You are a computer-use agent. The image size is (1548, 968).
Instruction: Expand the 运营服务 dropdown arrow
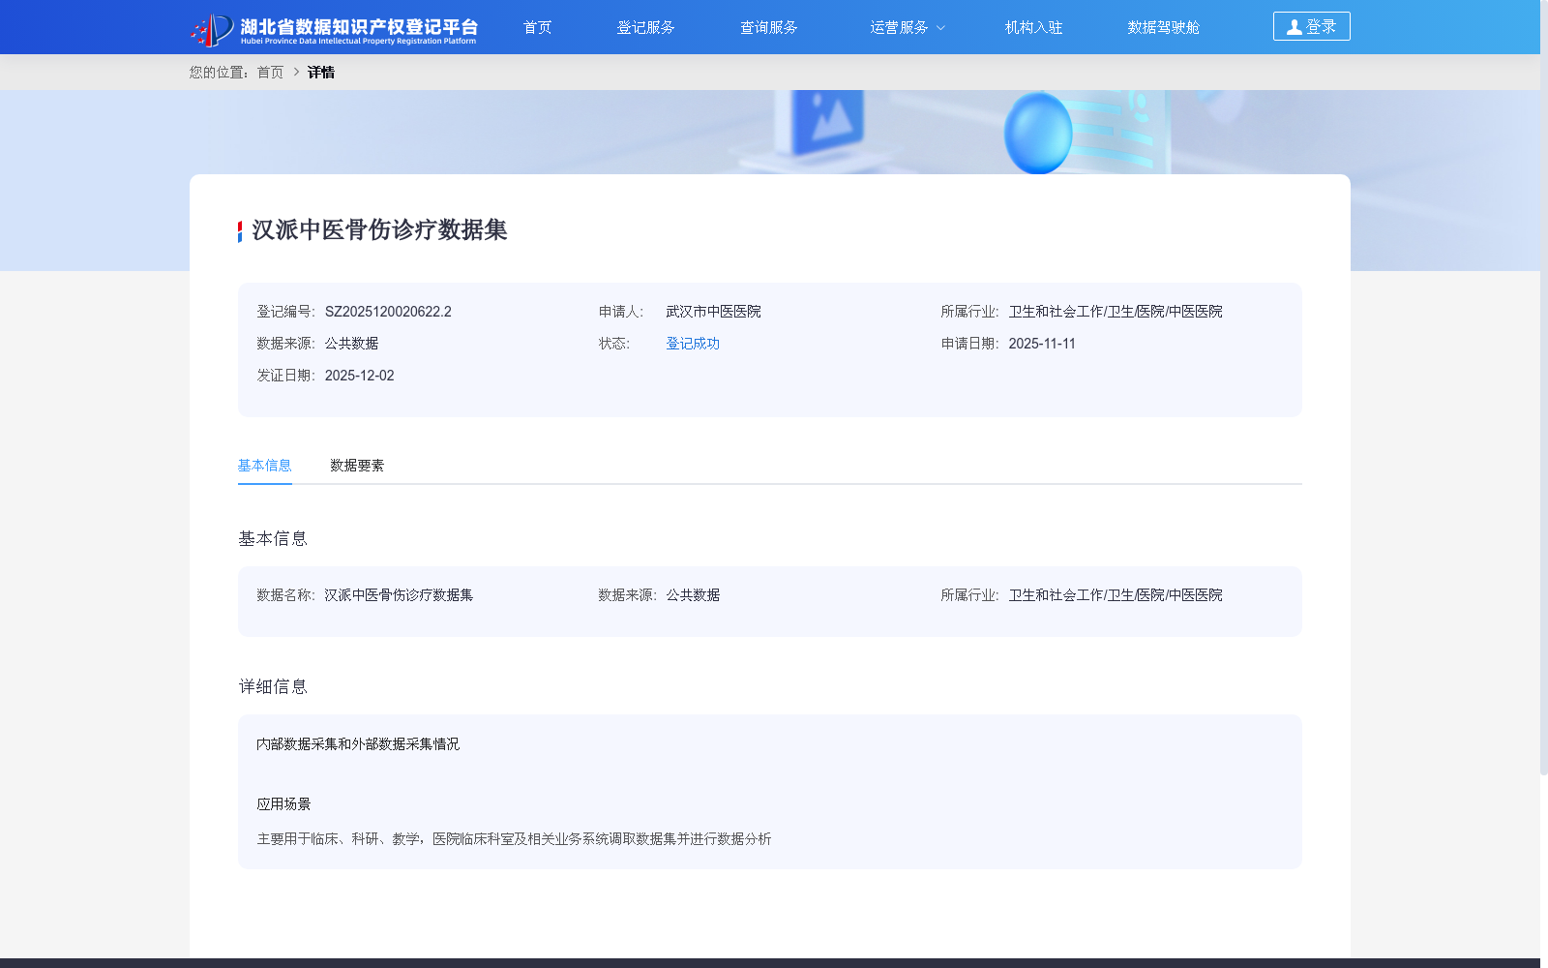click(940, 28)
